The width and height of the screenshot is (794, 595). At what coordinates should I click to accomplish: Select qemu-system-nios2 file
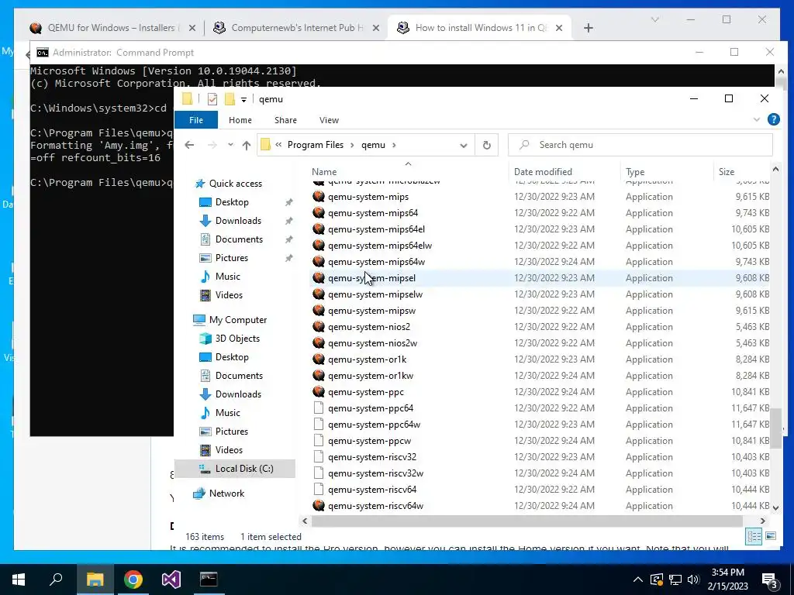click(369, 327)
